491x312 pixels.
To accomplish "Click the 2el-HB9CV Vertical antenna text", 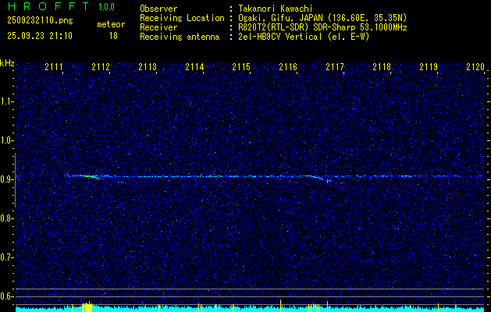I will click(x=304, y=37).
